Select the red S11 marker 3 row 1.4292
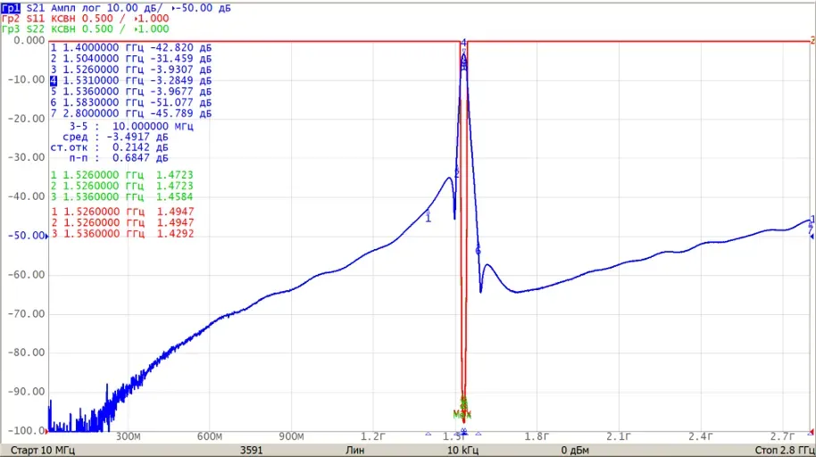 122,234
